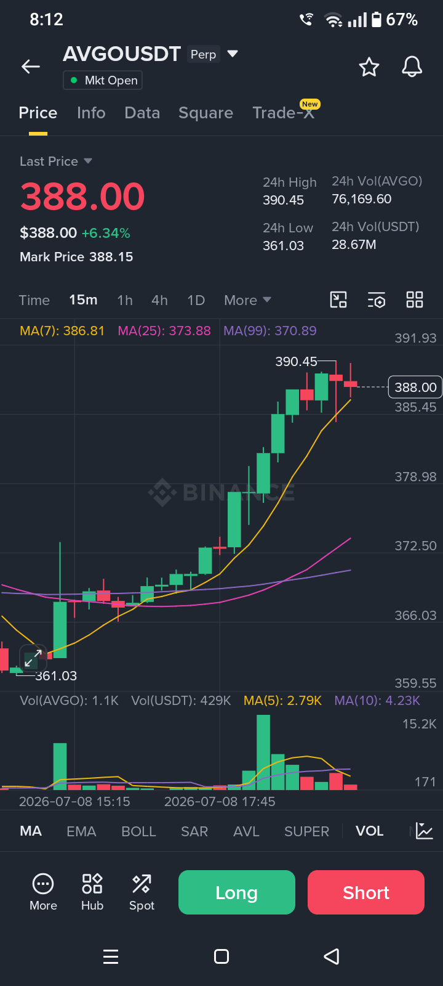Tap the 361.03 low marker on chart

(x=56, y=676)
